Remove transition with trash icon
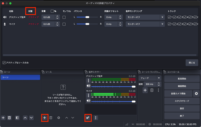The width and height of the screenshot is (201, 127). click(152, 90)
